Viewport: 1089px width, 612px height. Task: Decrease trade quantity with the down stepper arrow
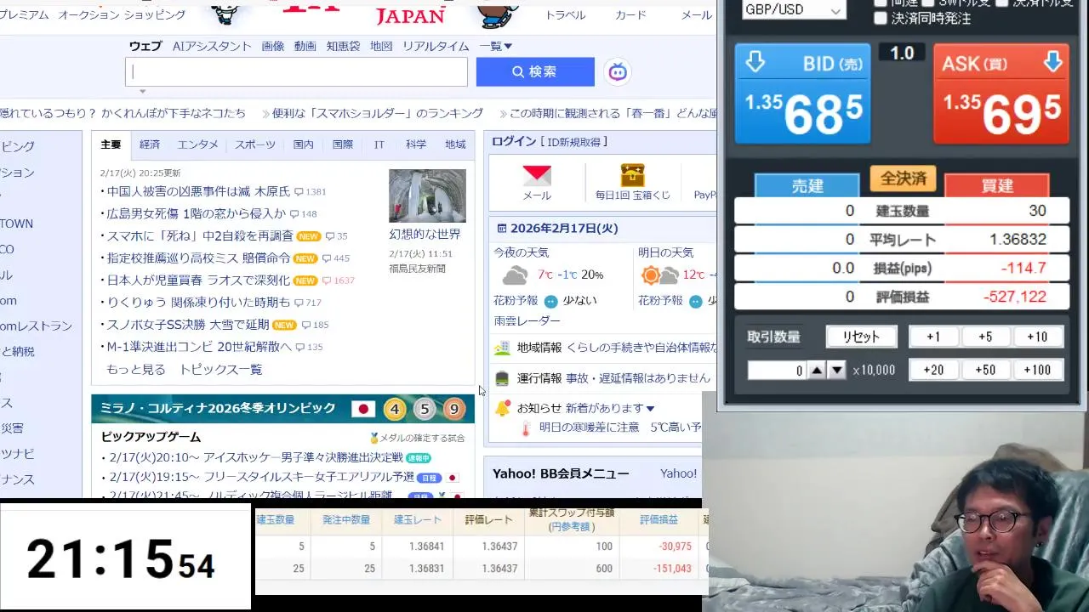click(x=837, y=371)
